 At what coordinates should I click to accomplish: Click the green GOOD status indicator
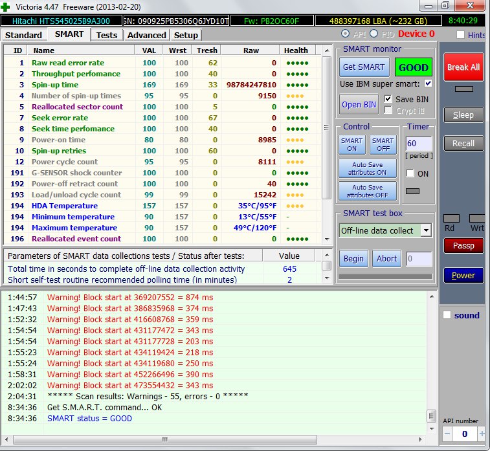pos(414,67)
